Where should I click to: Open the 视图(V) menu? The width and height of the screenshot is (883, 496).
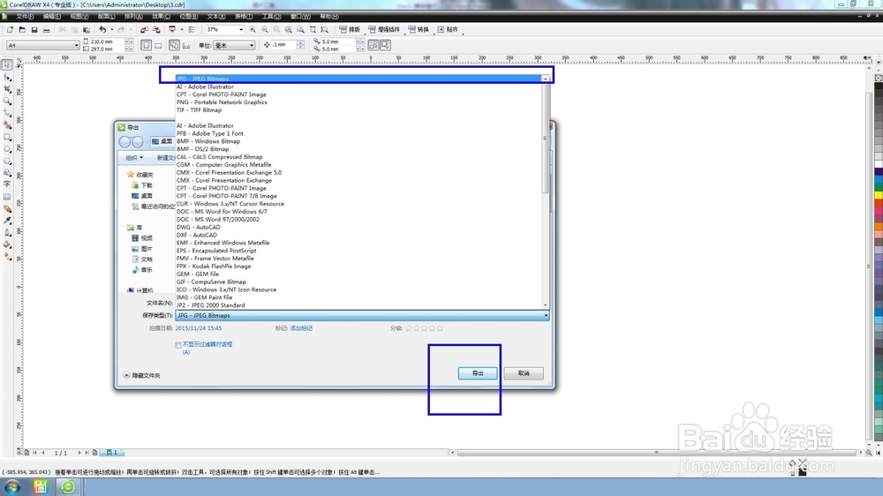point(79,16)
